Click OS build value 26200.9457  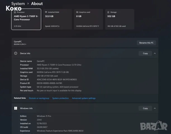tap(42, 127)
